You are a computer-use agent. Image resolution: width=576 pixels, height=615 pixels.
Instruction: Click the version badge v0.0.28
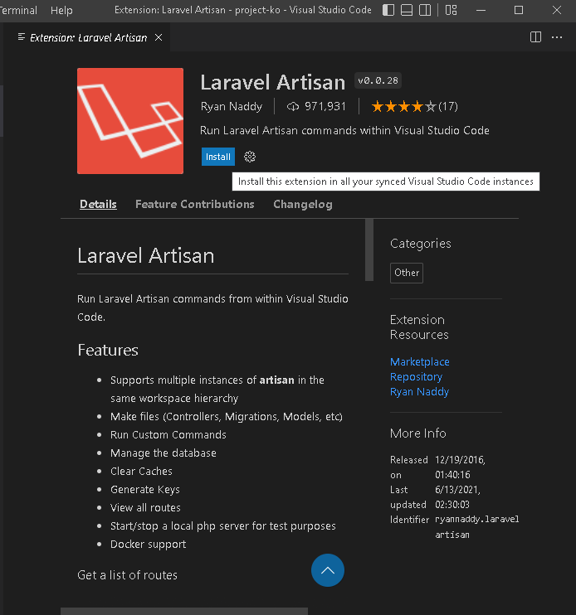(x=378, y=80)
